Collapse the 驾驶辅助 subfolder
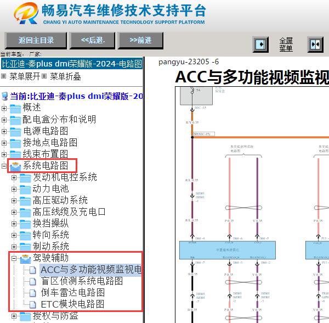This screenshot has height=323, width=329. (14, 258)
